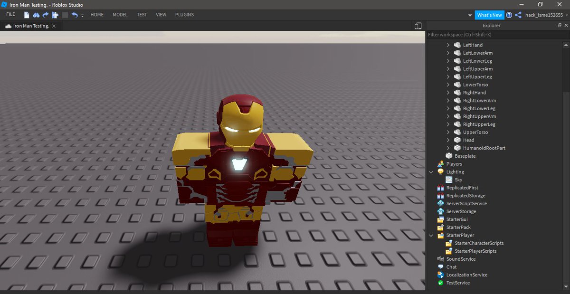Viewport: 570px width, 294px height.
Task: Click the LeftUpperLeg mesh part icon
Action: click(457, 77)
